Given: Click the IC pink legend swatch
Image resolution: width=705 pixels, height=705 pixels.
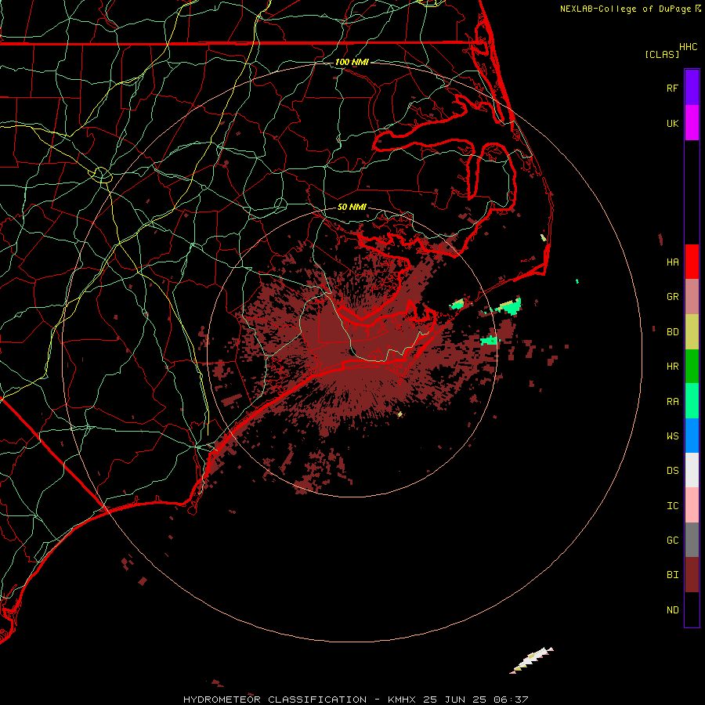Looking at the screenshot, I should (x=692, y=505).
